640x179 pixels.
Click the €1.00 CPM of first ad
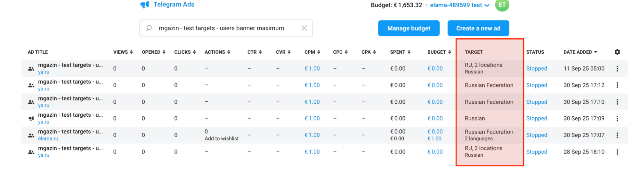(x=312, y=69)
